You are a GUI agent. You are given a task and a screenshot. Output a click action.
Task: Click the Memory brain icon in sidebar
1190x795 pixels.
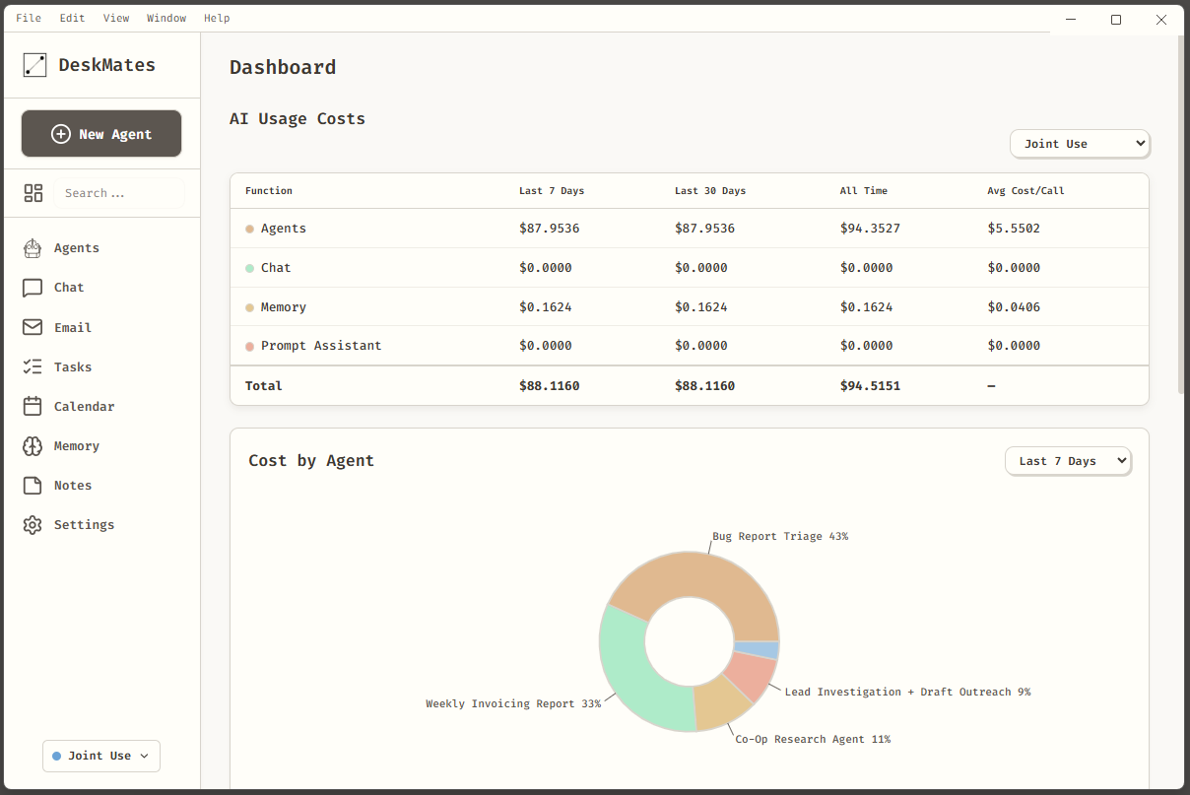[x=33, y=446]
